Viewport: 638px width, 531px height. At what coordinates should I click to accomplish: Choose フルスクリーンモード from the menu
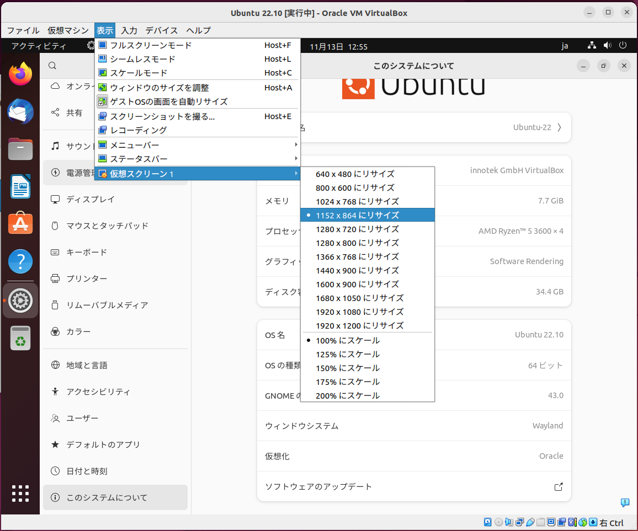[198, 46]
